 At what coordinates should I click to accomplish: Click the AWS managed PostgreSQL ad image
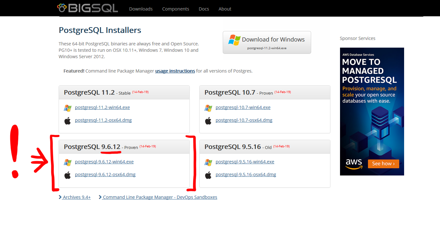coord(372,112)
